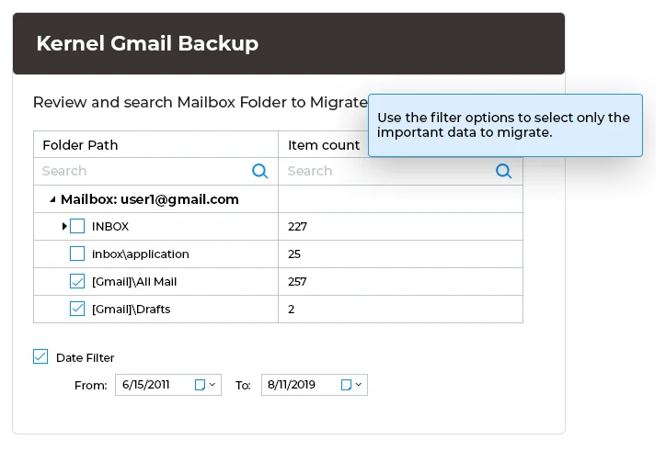Open the From date dropdown arrow
Viewport: 666px width, 451px height.
pyautogui.click(x=212, y=385)
